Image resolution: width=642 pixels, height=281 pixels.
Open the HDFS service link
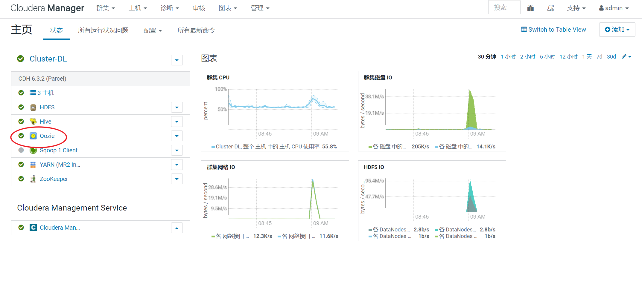coord(47,107)
